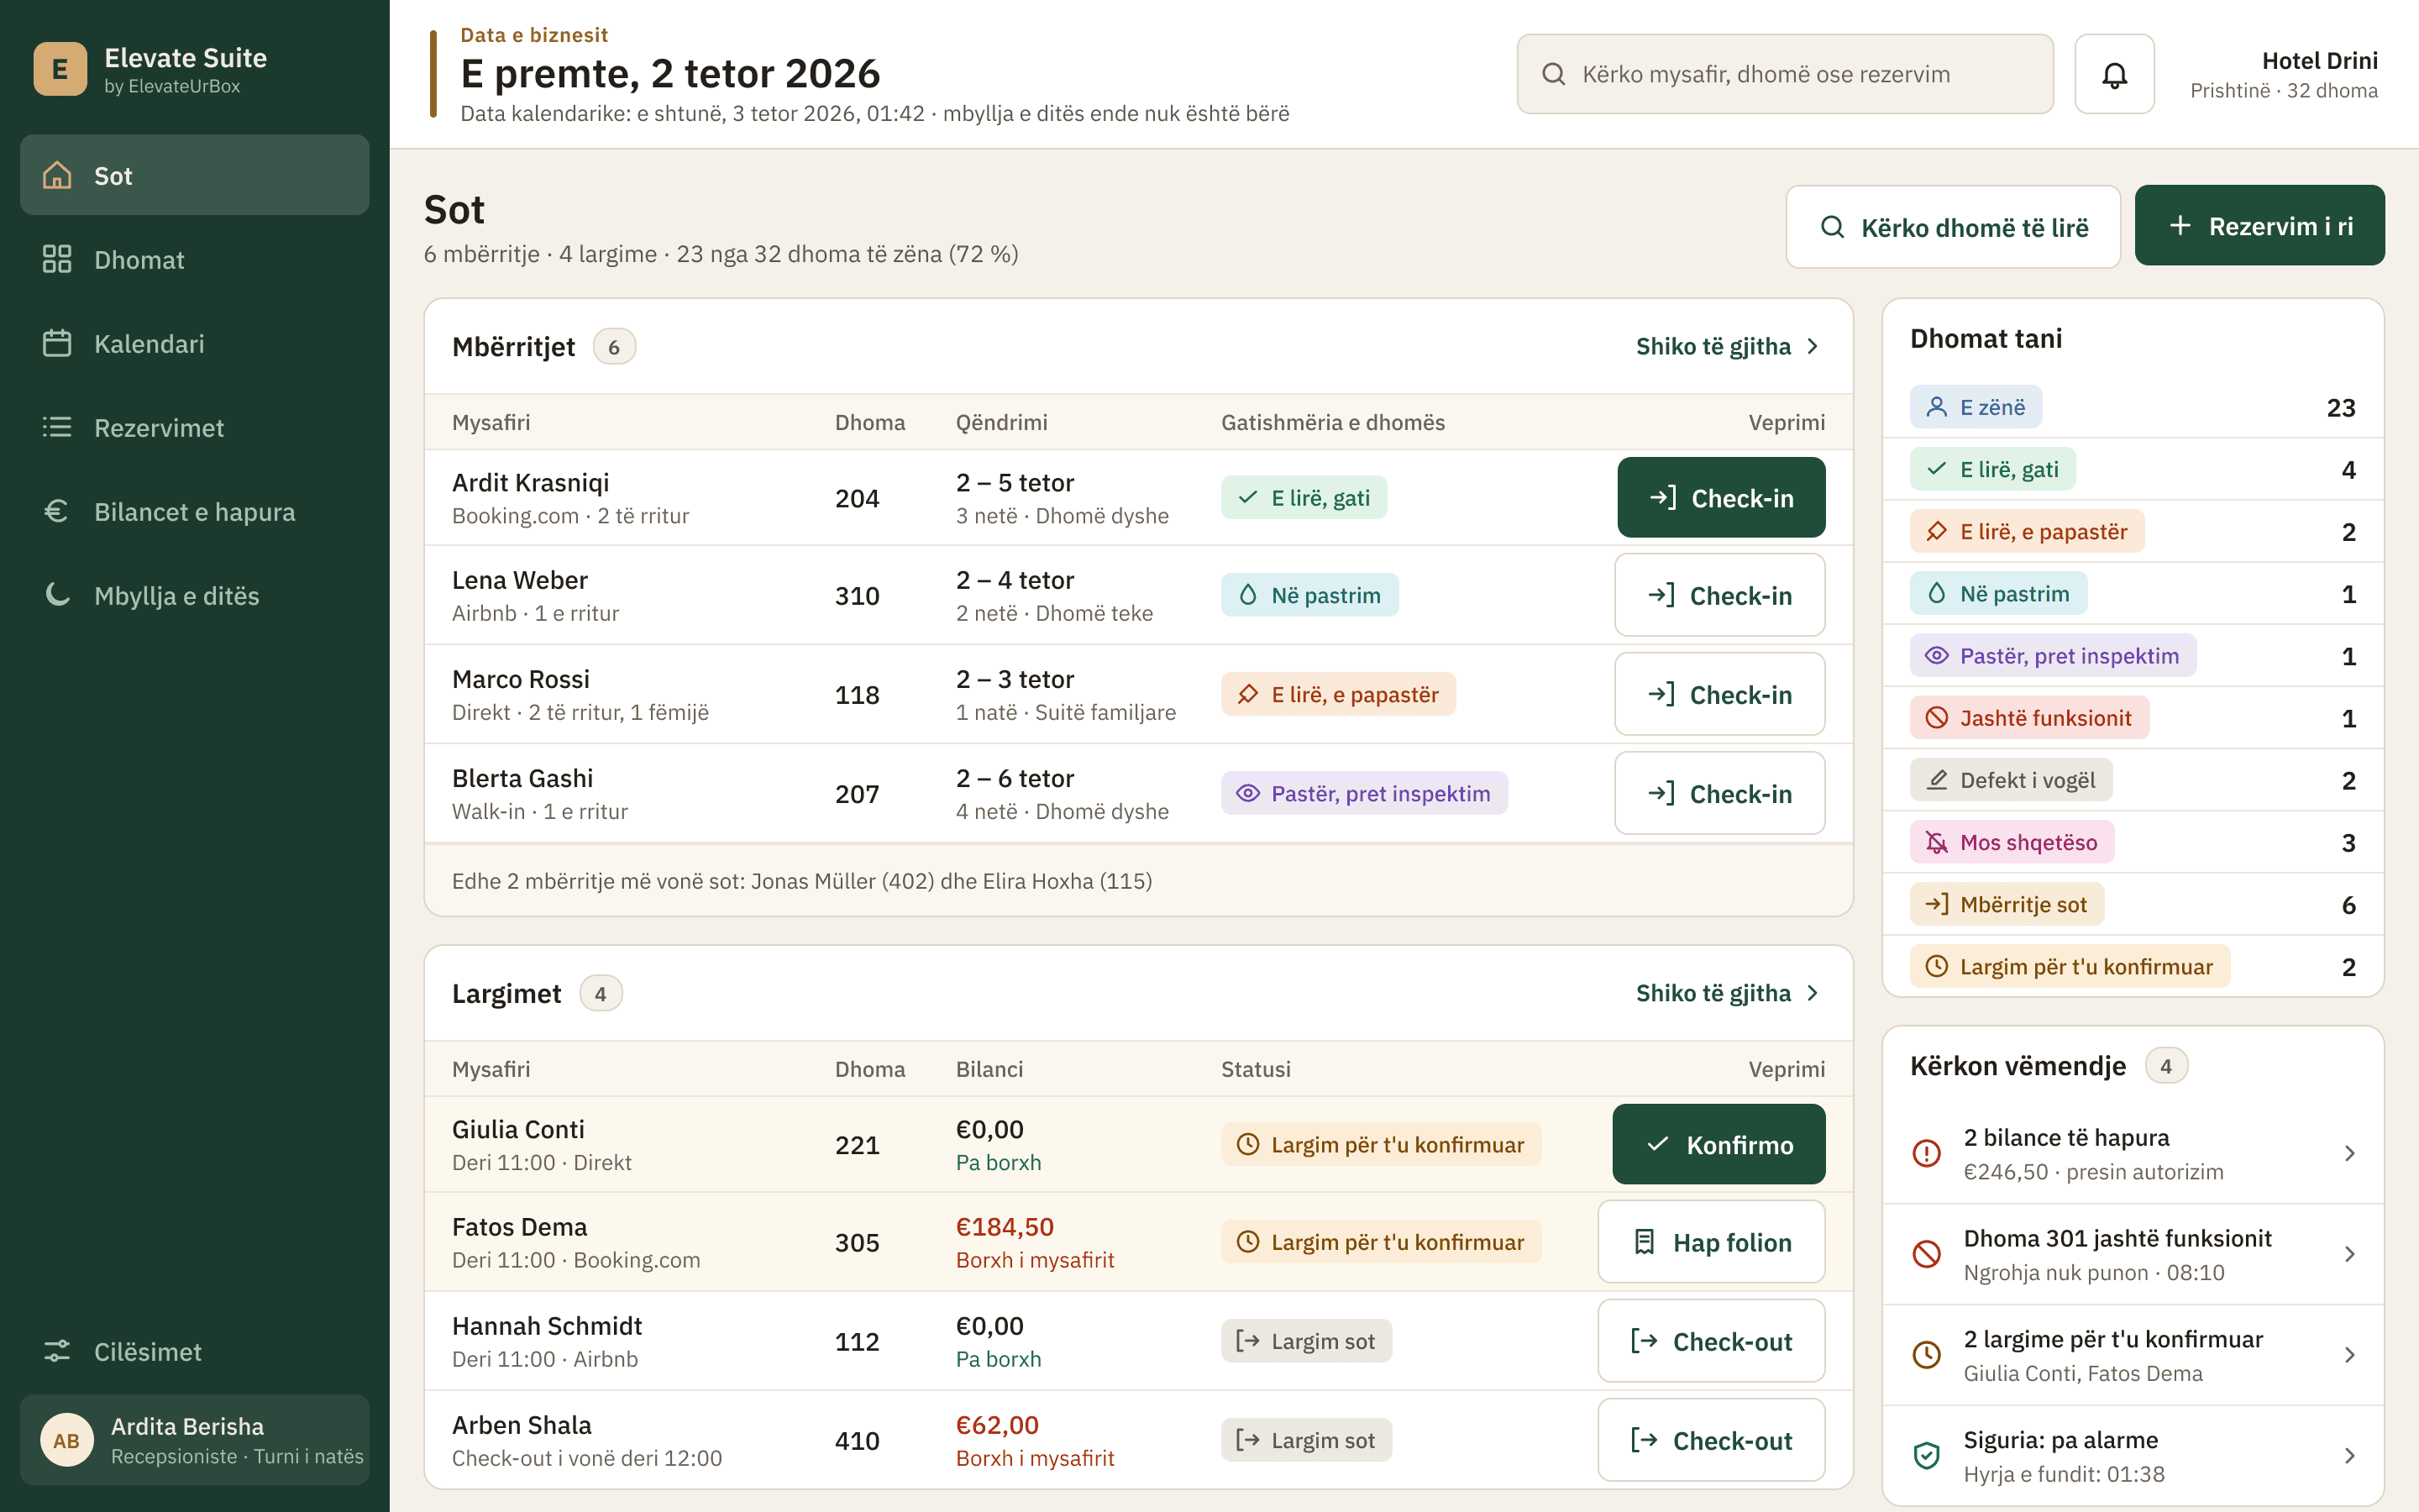Click the shield icon beside Siguria: pa alarme

pos(1926,1456)
